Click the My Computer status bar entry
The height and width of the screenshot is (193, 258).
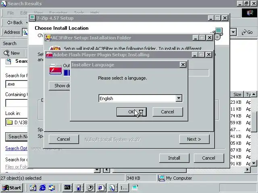point(175,178)
